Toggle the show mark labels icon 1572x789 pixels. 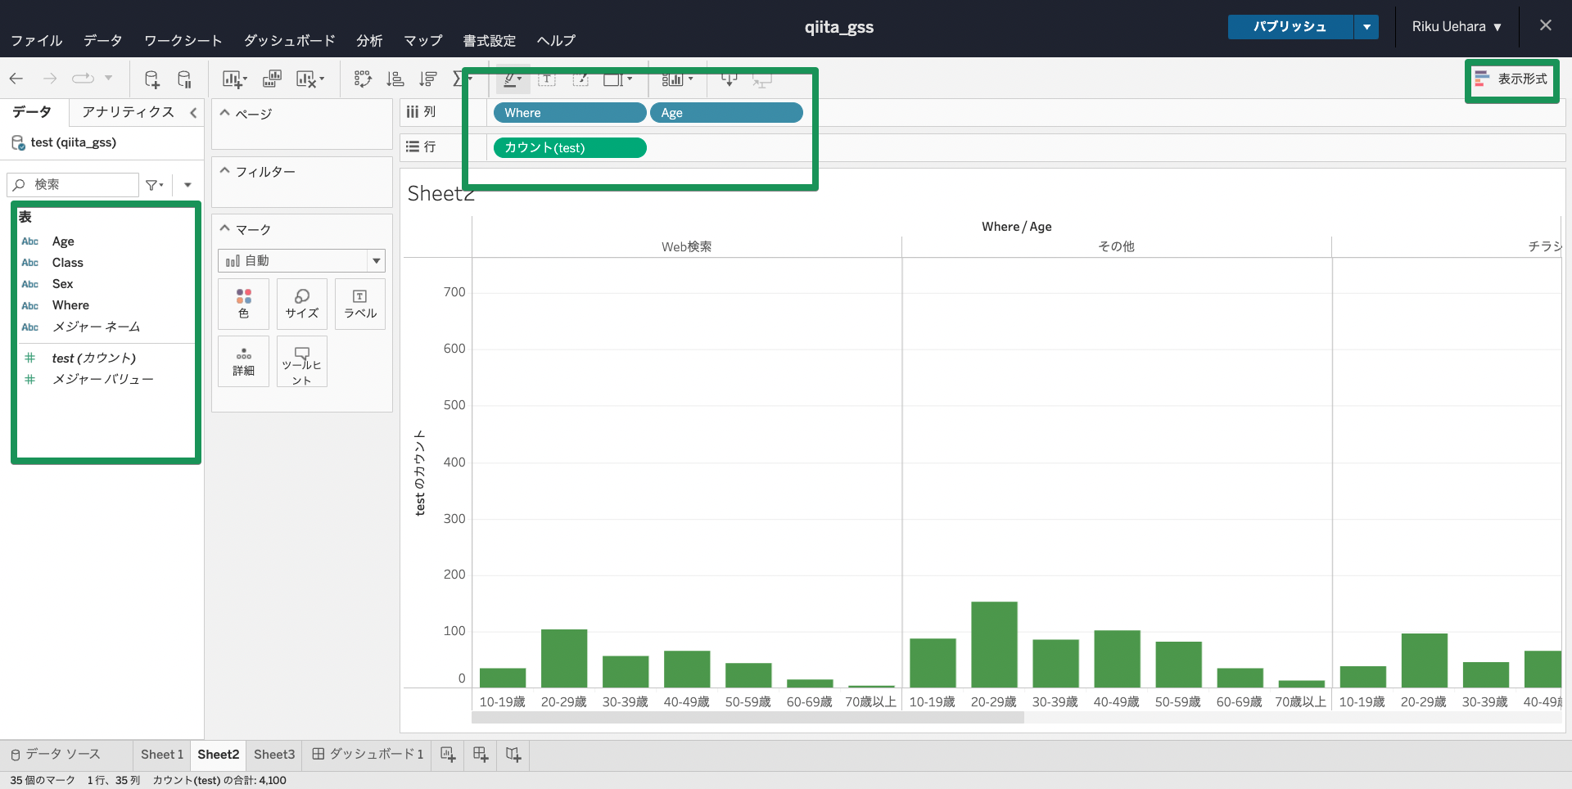pyautogui.click(x=547, y=79)
